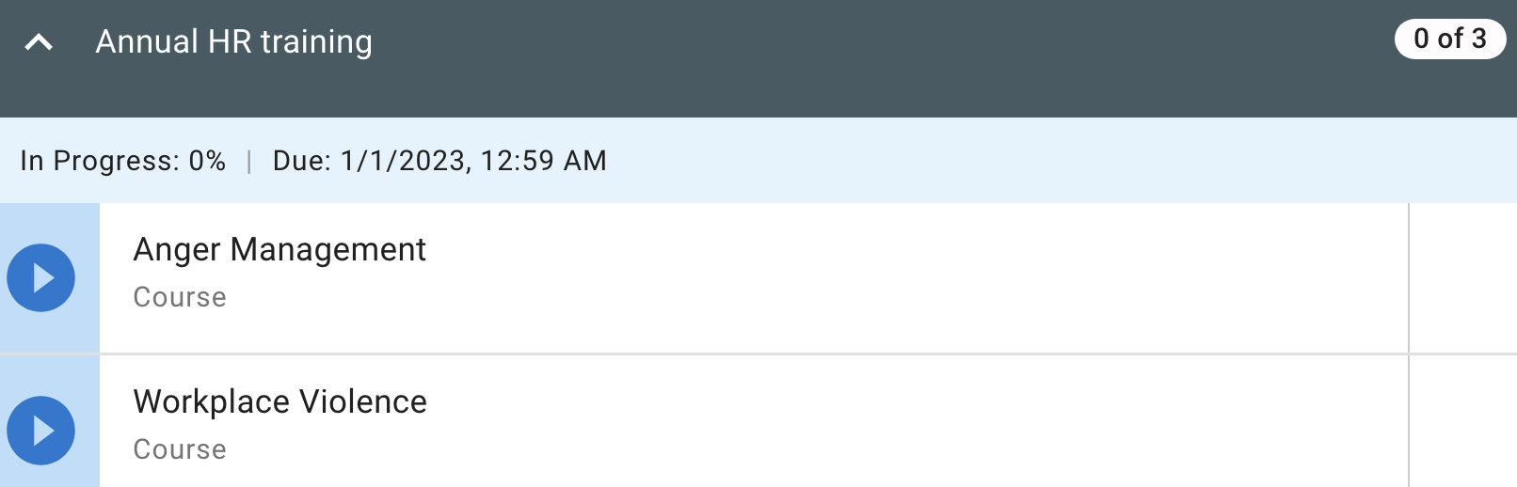Click Course label under Anger Management

point(180,297)
